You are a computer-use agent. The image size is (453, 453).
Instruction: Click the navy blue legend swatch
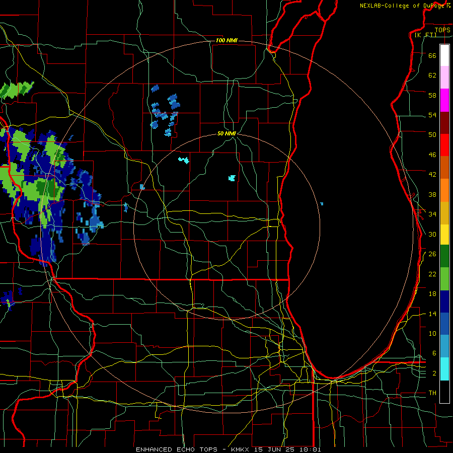click(x=444, y=301)
